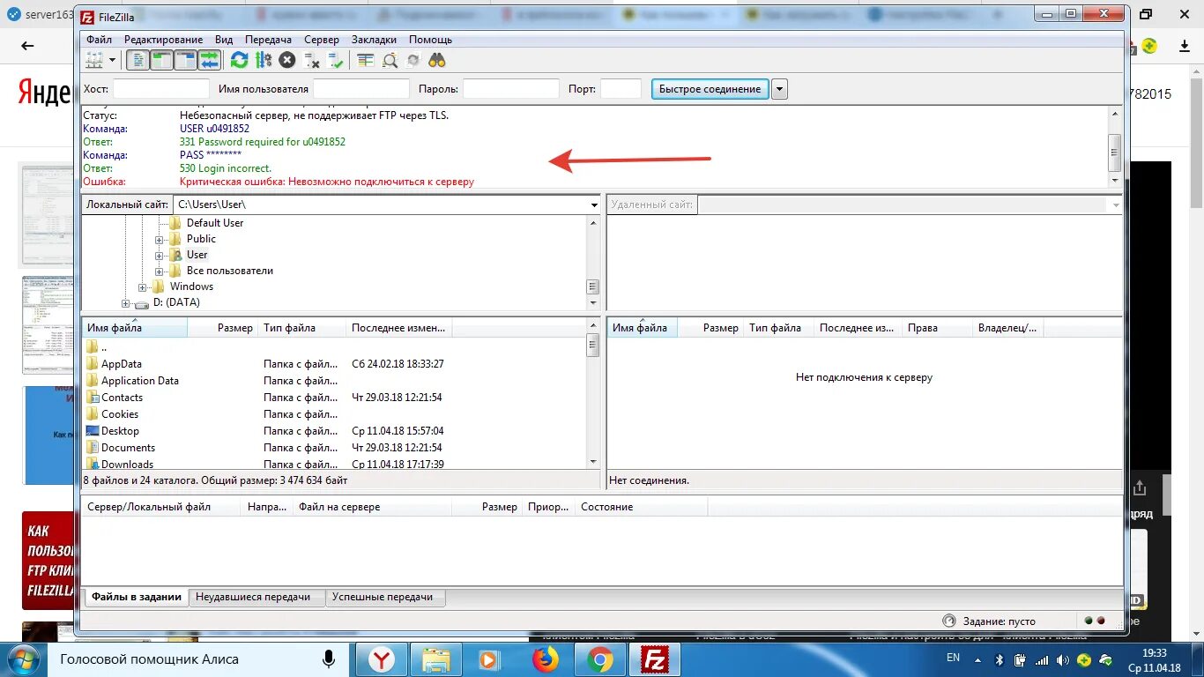Toggle directory comparison

[390, 60]
